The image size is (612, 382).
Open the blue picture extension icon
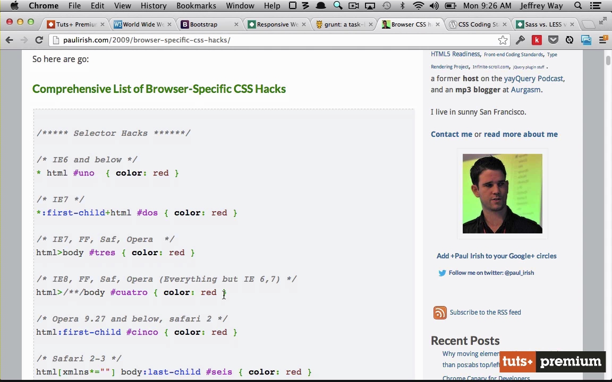click(x=586, y=40)
